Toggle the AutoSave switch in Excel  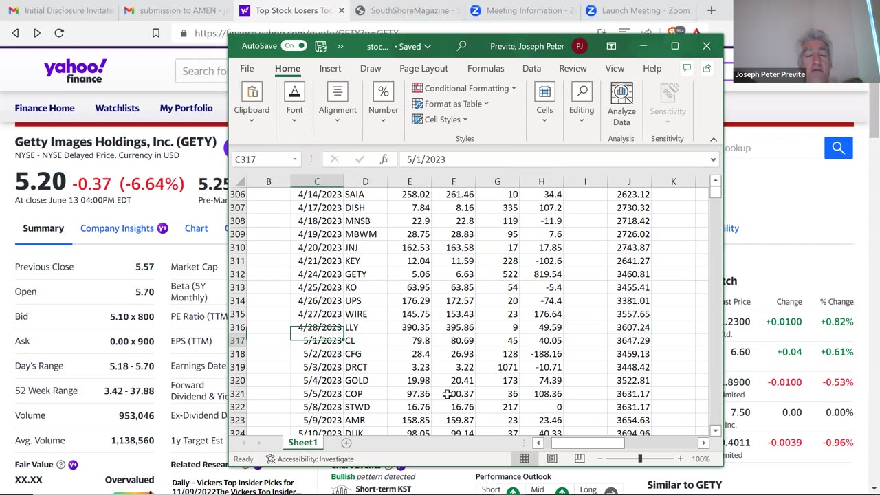(294, 46)
